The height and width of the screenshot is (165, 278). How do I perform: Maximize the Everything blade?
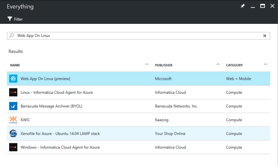(x=262, y=6)
